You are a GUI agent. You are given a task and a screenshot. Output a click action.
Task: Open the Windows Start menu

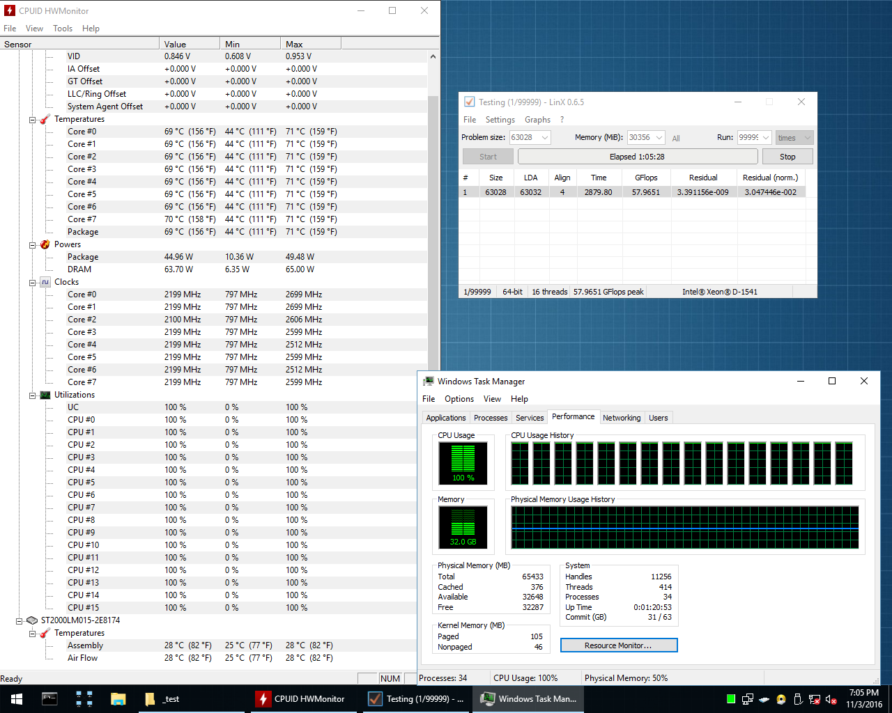click(x=16, y=698)
